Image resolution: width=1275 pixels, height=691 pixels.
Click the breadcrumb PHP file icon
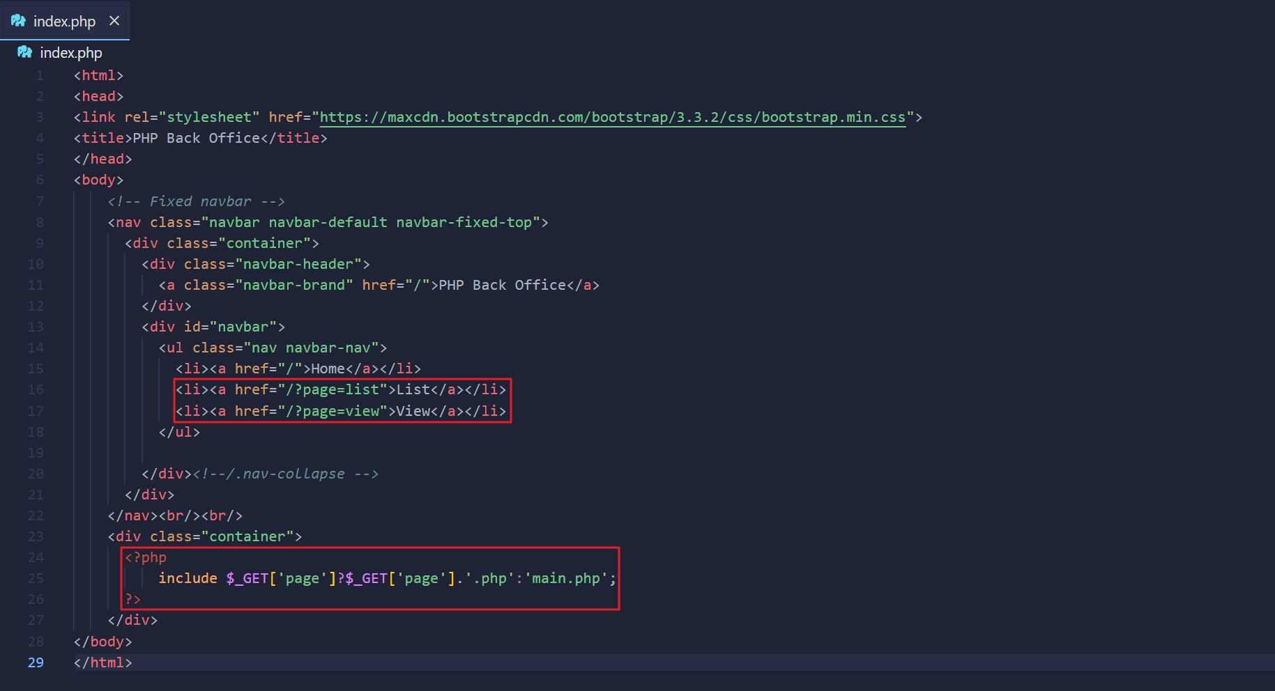(24, 52)
